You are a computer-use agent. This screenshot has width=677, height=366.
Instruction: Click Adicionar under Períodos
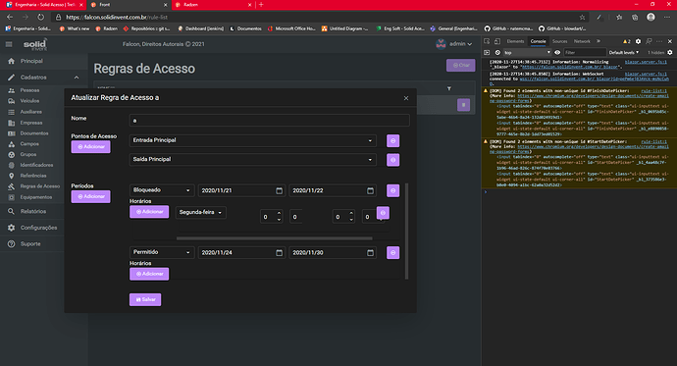click(x=90, y=196)
